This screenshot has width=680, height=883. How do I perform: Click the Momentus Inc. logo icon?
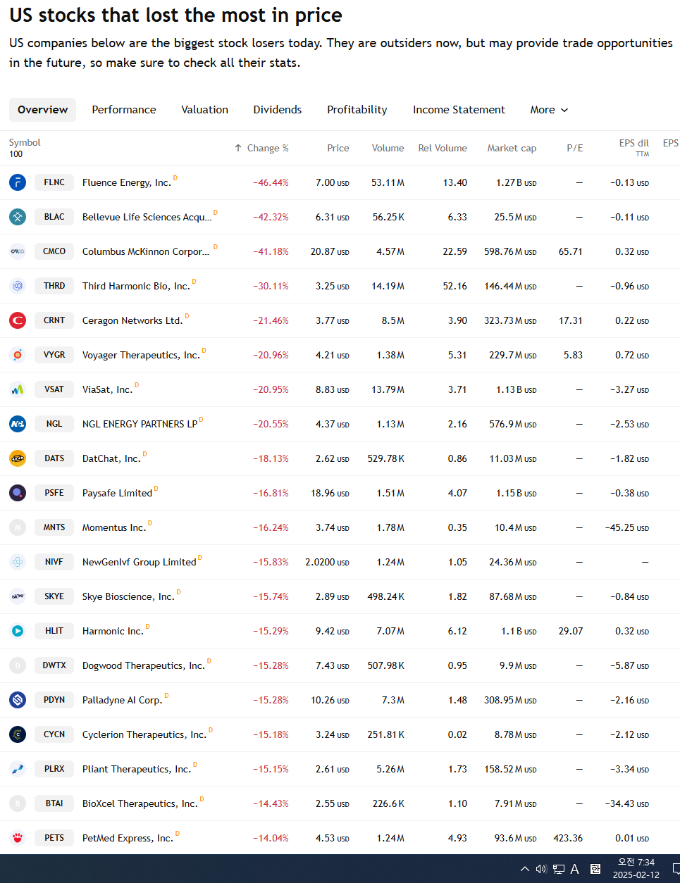pos(18,527)
